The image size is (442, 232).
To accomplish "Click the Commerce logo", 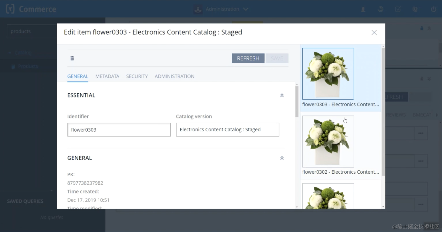I will (31, 9).
